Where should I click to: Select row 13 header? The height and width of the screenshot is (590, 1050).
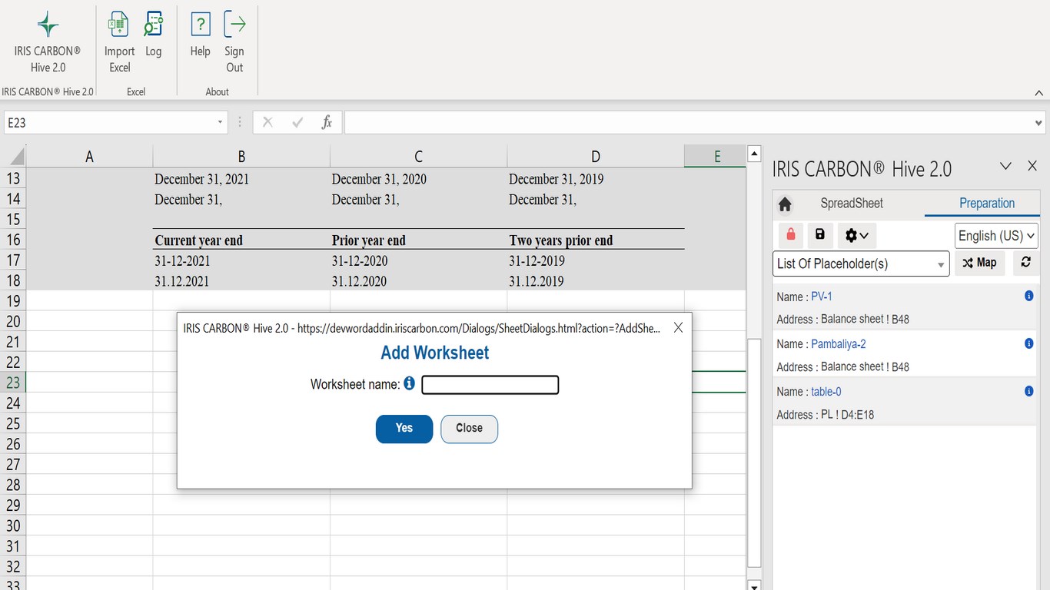coord(13,179)
